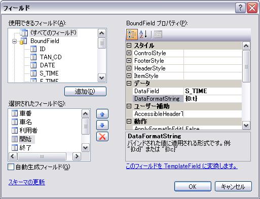Open the dialog help question mark

click(x=240, y=8)
